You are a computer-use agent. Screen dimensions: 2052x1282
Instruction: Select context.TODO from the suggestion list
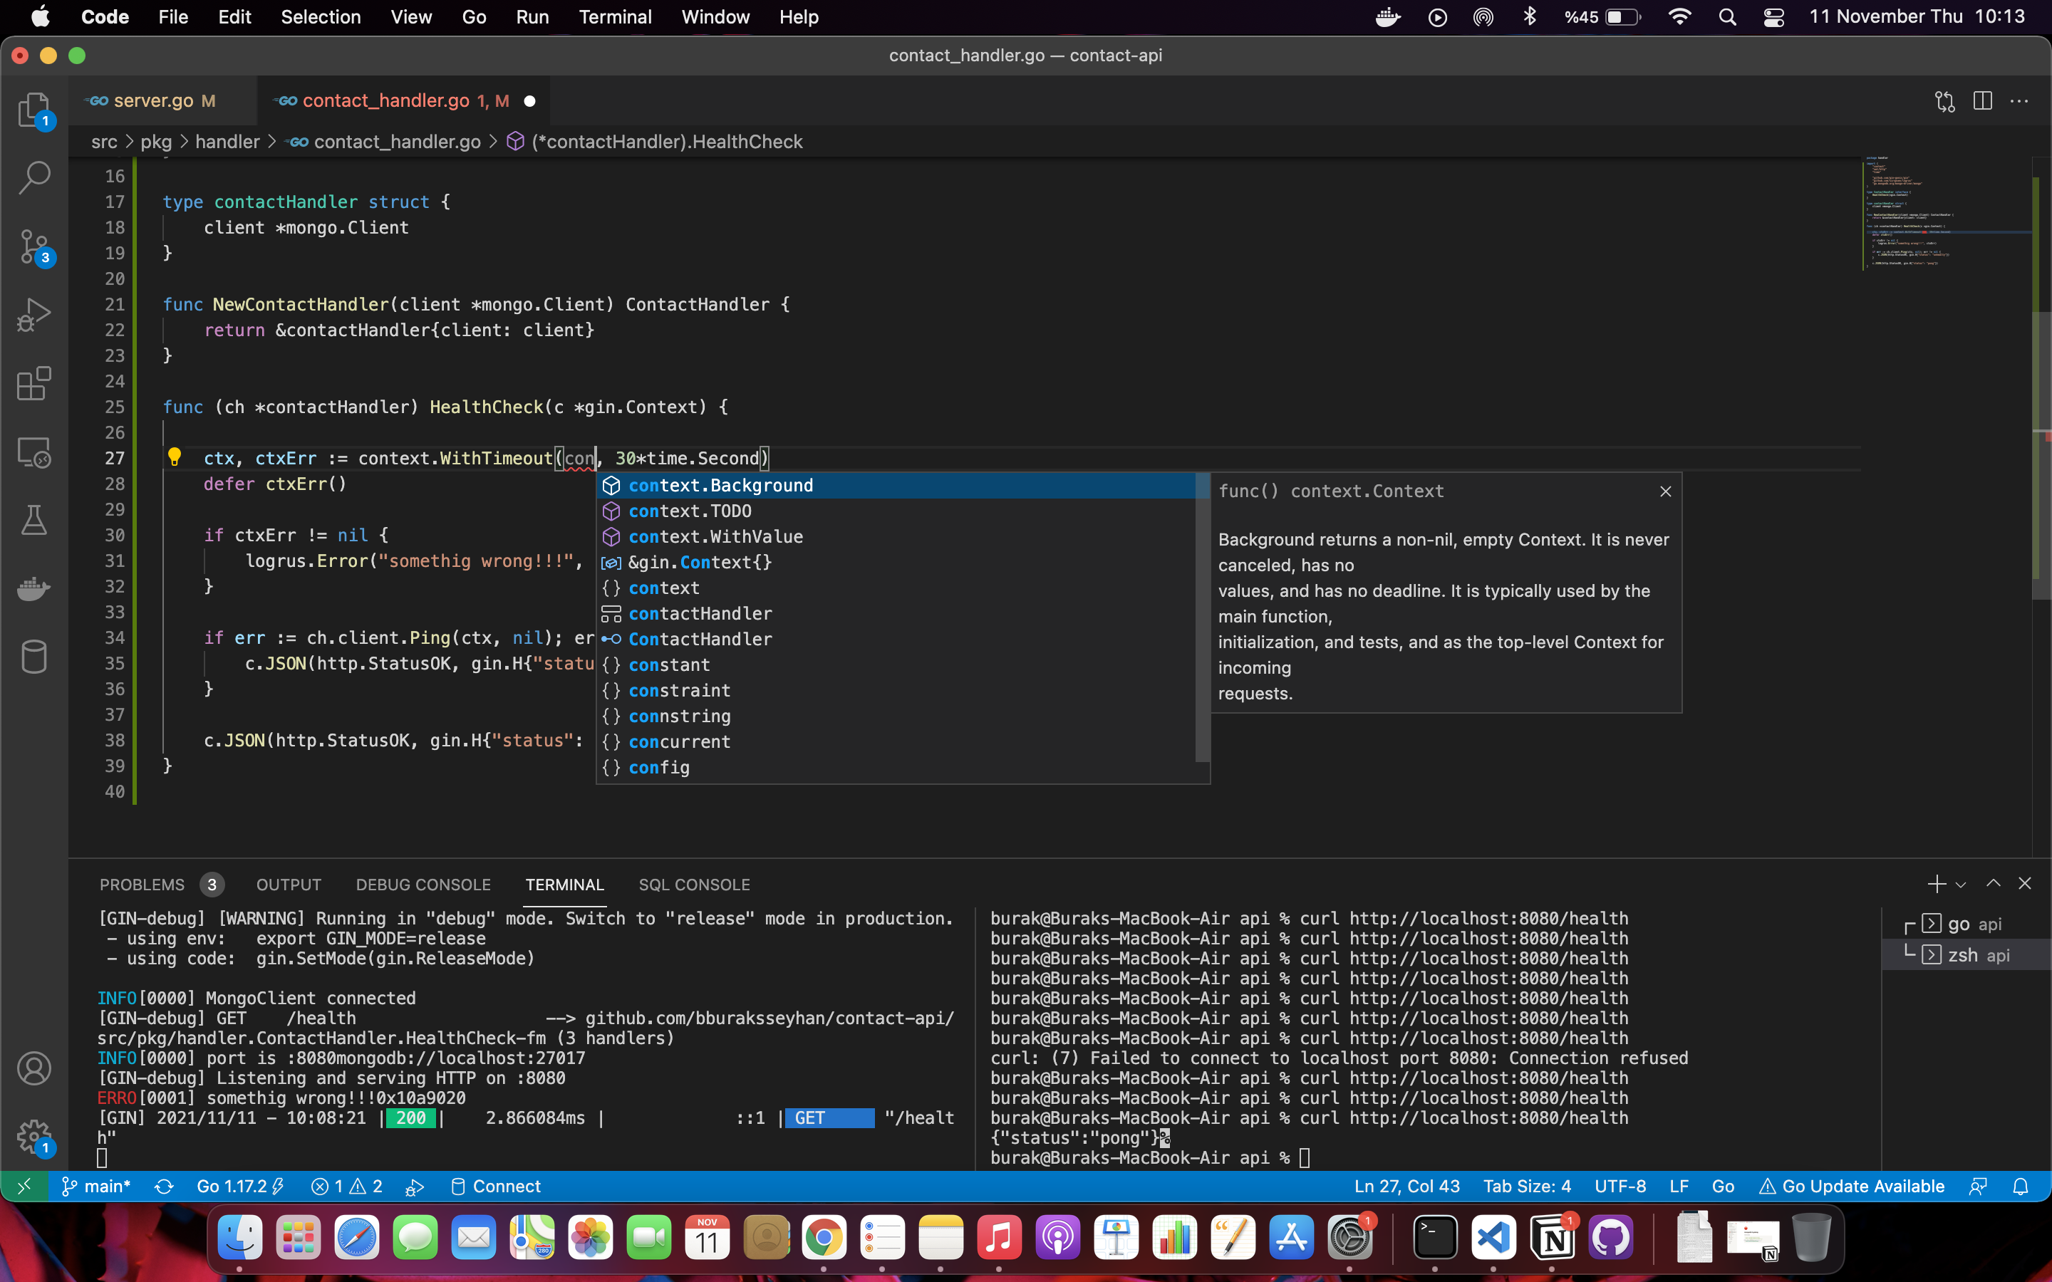(x=690, y=511)
